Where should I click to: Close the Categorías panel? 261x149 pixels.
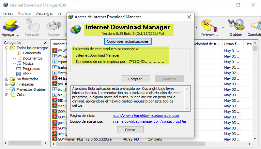[45, 43]
